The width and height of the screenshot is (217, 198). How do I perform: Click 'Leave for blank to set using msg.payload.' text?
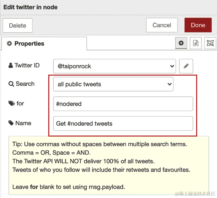point(69,187)
